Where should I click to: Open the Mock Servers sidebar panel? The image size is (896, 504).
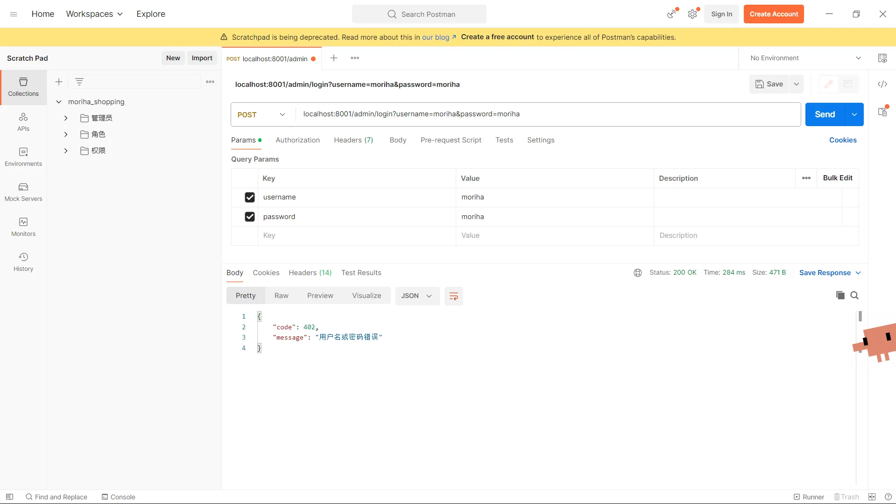coord(23,192)
